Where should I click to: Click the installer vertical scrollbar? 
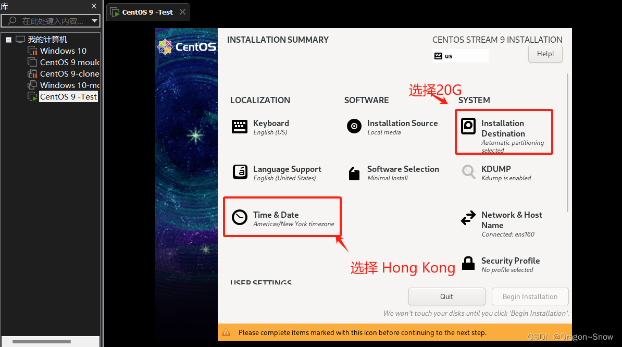(x=567, y=143)
